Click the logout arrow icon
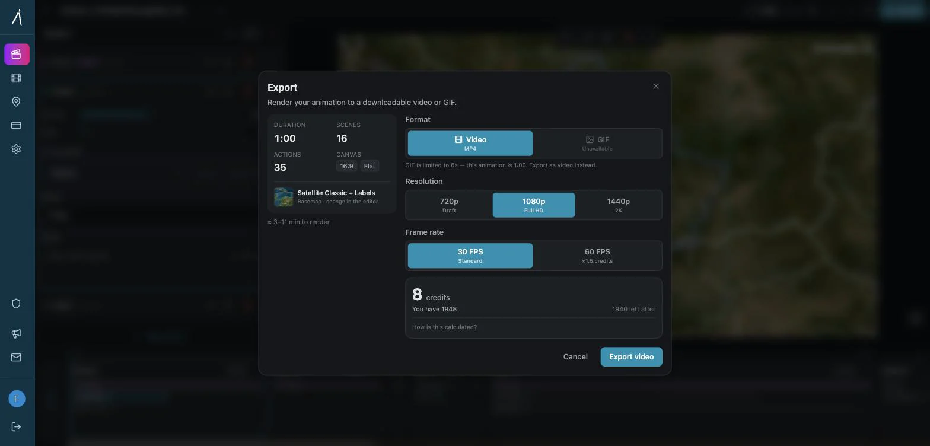 coord(16,427)
